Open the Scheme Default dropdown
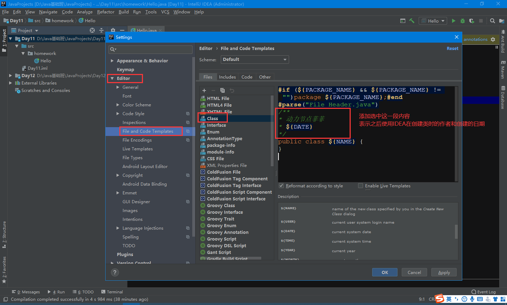The height and width of the screenshot is (305, 507). 255,60
